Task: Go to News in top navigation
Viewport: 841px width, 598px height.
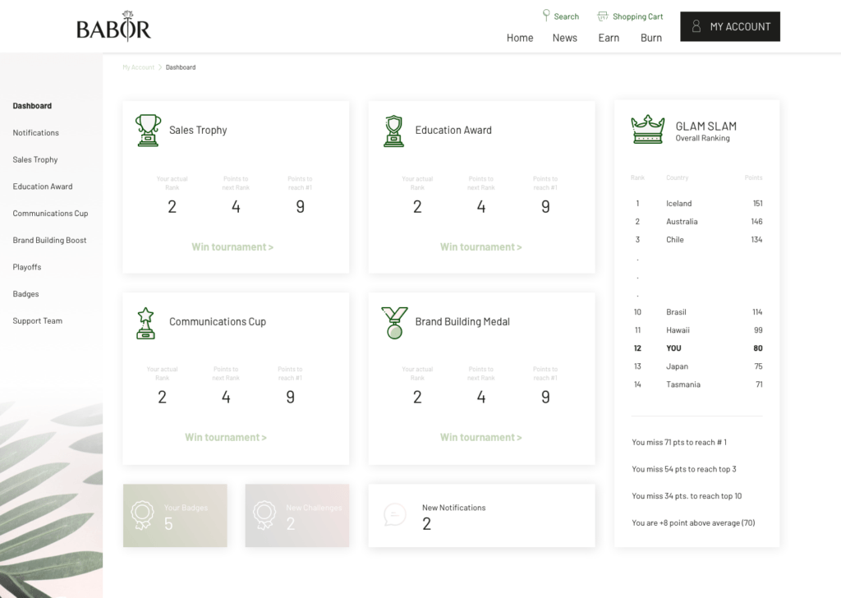Action: 565,38
